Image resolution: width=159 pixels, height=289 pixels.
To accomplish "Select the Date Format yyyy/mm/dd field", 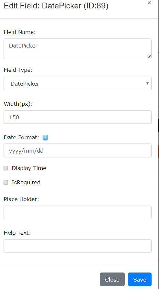I will coord(78,151).
